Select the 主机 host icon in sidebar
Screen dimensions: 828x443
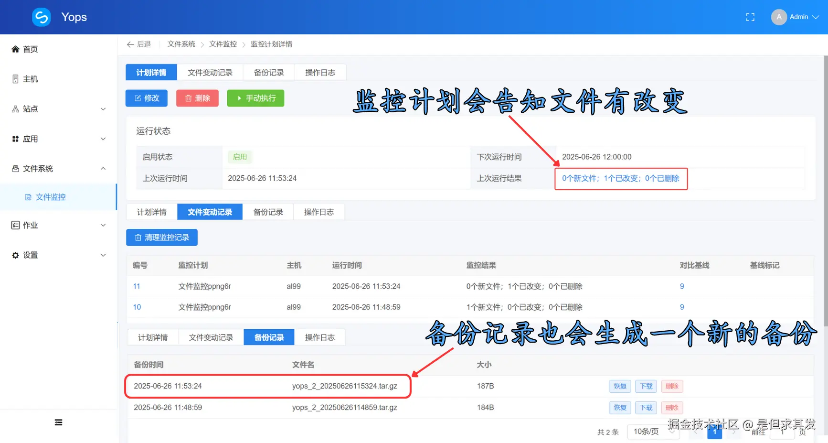(14, 78)
